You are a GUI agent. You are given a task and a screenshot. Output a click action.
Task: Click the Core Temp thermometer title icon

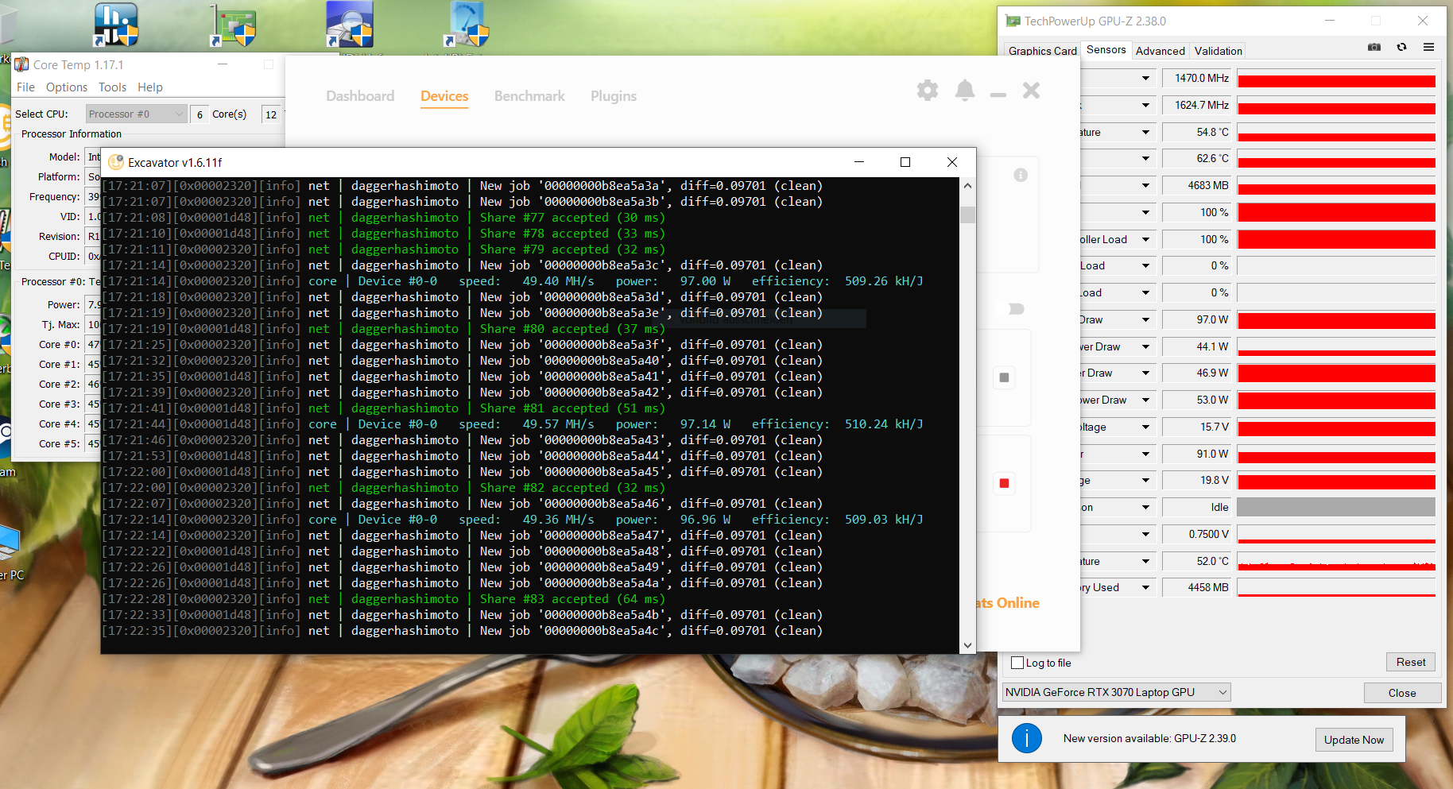tap(22, 64)
